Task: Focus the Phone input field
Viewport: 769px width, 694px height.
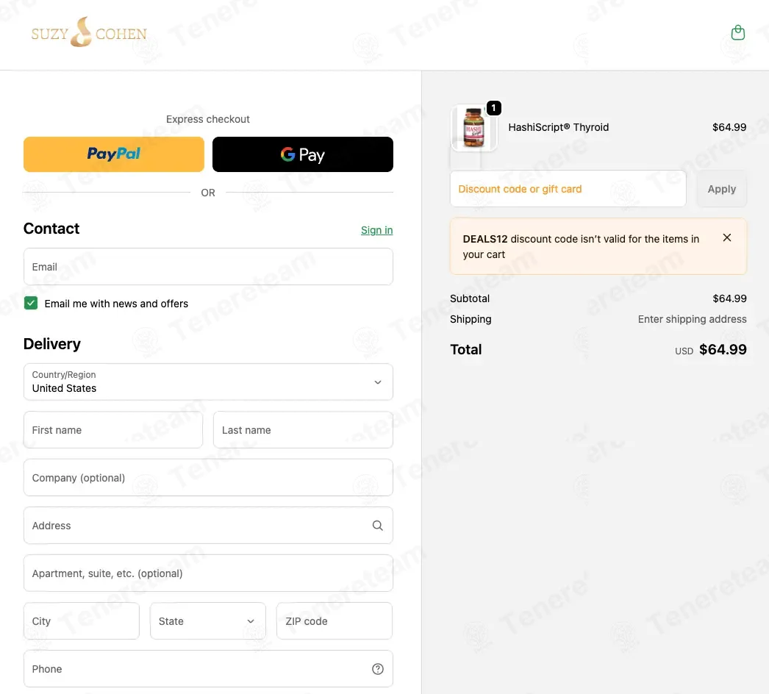Action: click(208, 669)
